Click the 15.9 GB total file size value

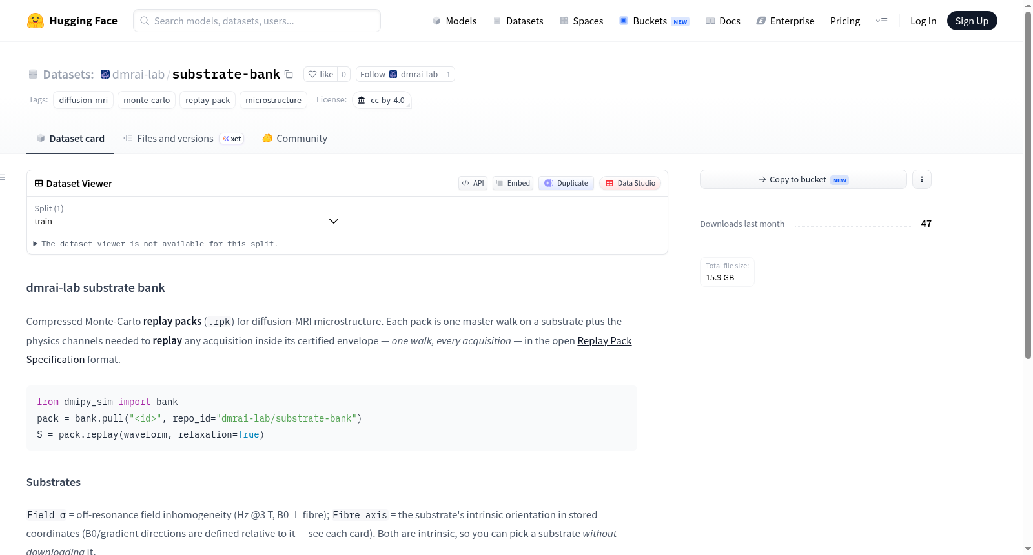pos(720,278)
